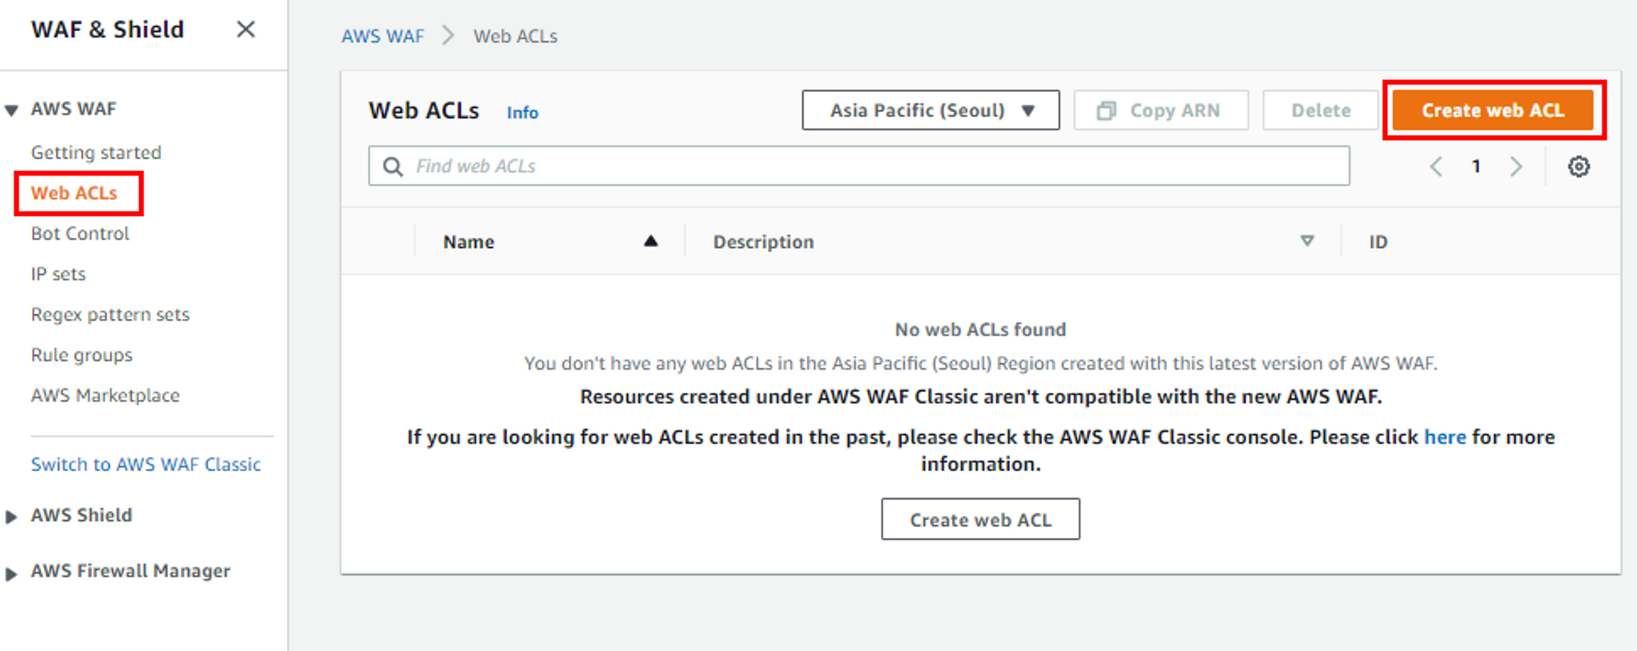The image size is (1637, 651).
Task: Go to previous page of web ACLs
Action: coord(1436,167)
